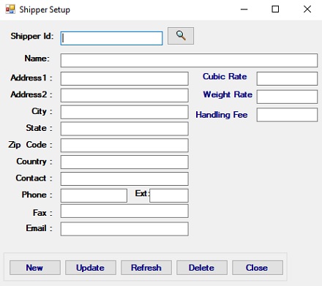Image resolution: width=322 pixels, height=286 pixels.
Task: Click the magnifying glass search button
Action: (181, 36)
